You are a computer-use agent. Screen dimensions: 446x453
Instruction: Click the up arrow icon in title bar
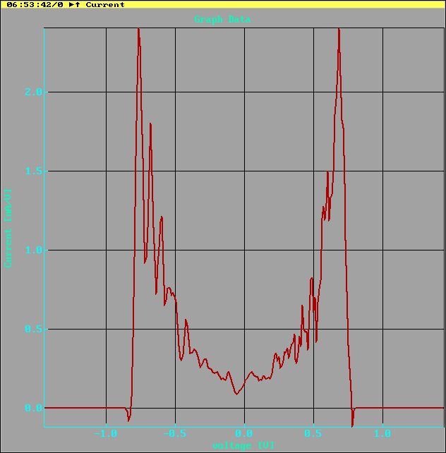coord(78,4)
